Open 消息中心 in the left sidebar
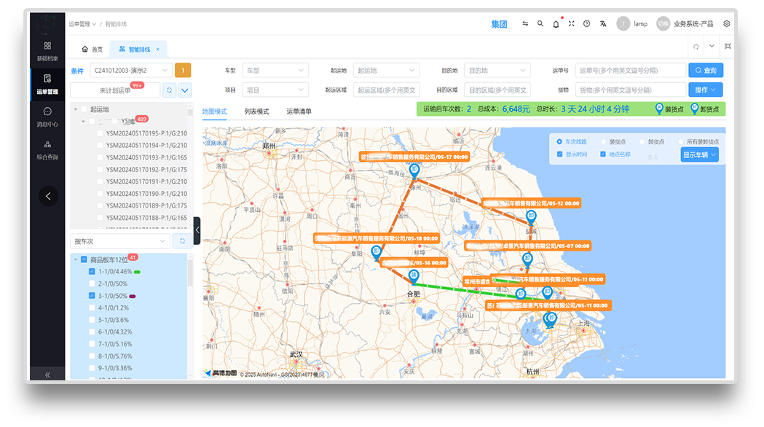Screen dimensions: 764x427 (47, 117)
